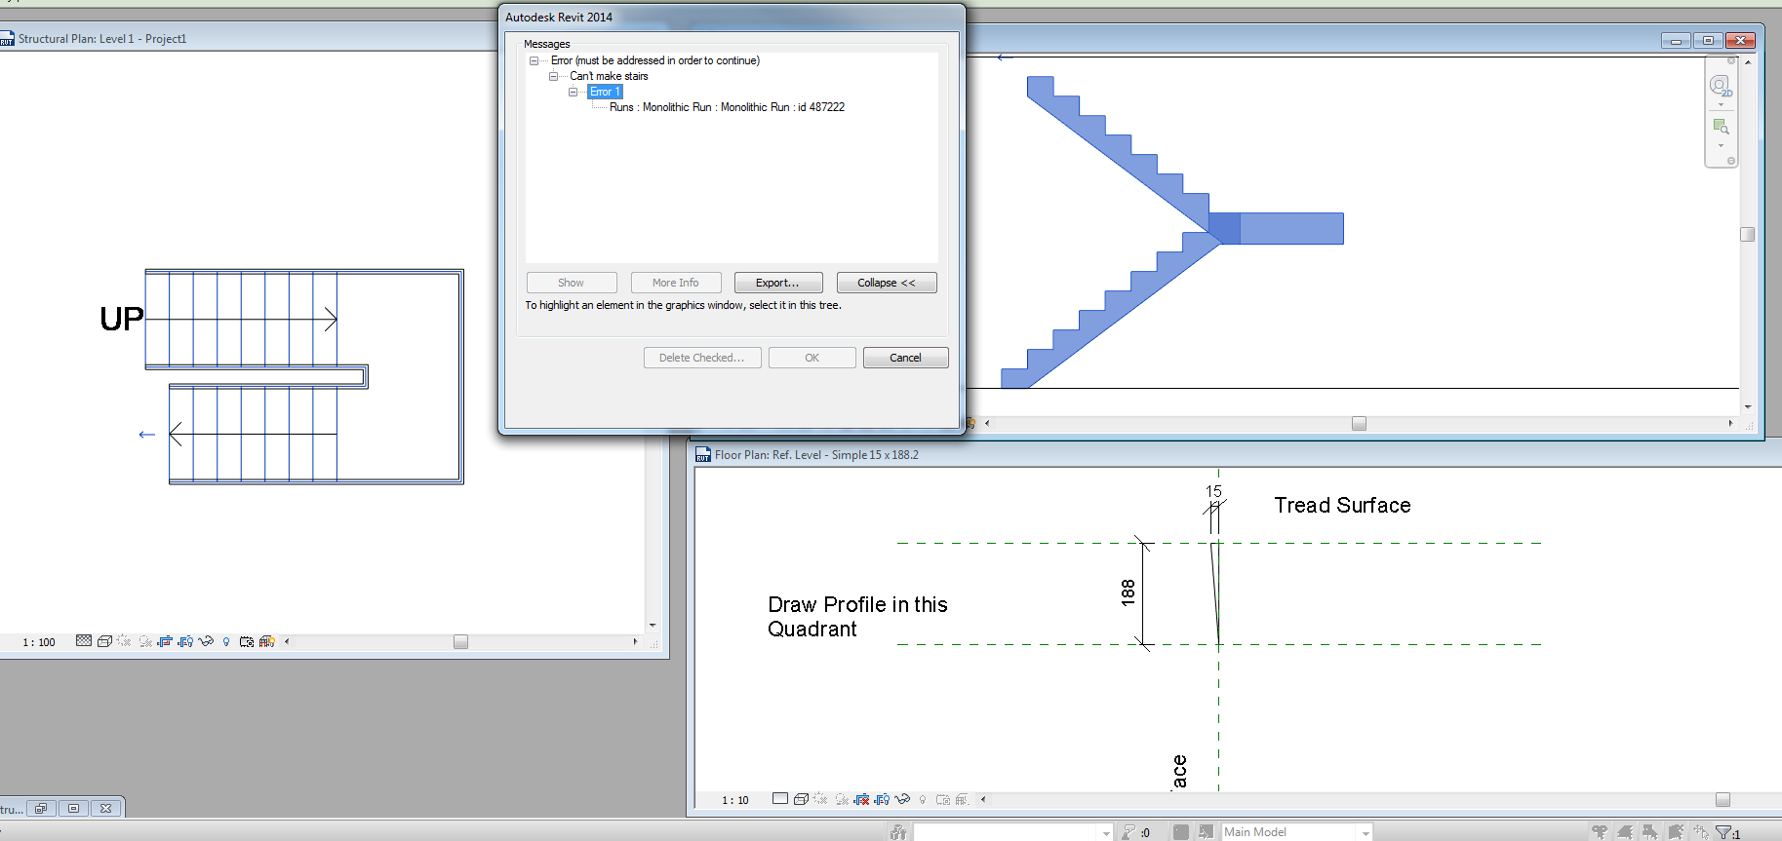Click the selection Filter icon in status bar
Screen dimensions: 1782x841
tap(1724, 832)
